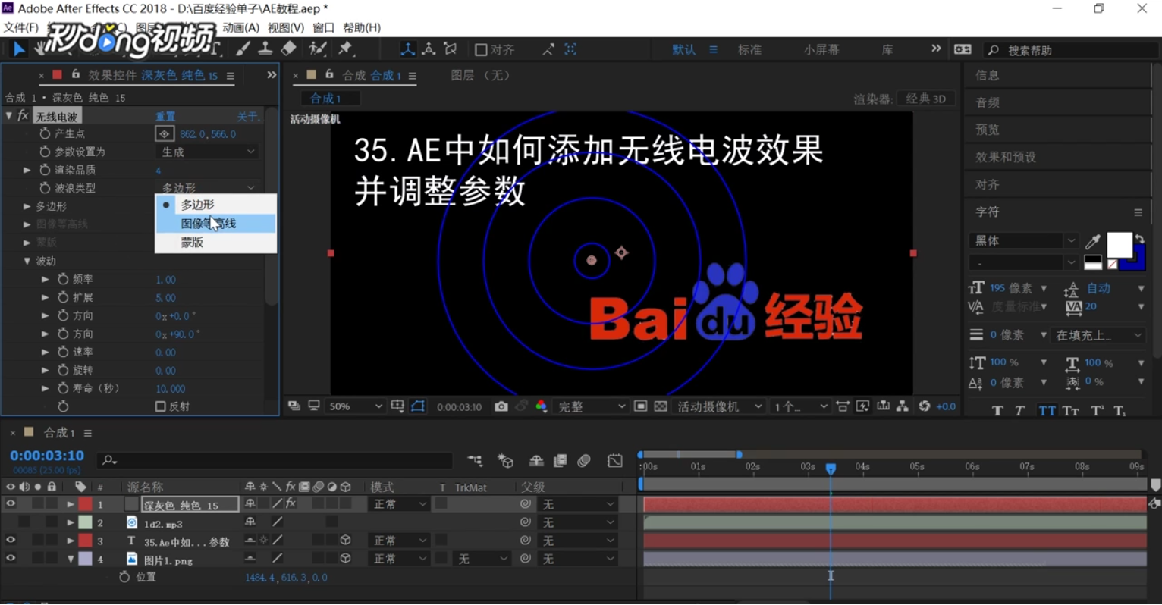Select 多边形 in the dropdown list
Image resolution: width=1162 pixels, height=605 pixels.
[215, 205]
